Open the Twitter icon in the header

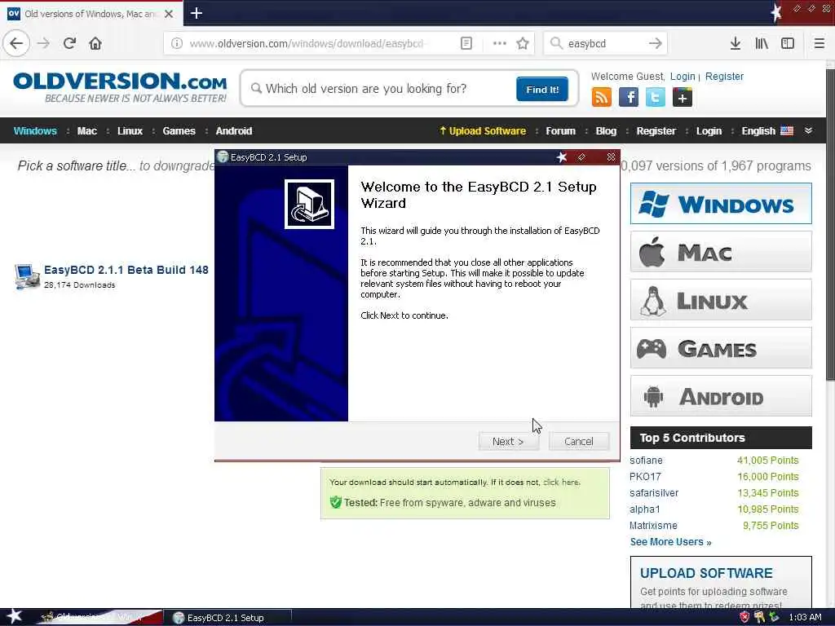point(655,98)
